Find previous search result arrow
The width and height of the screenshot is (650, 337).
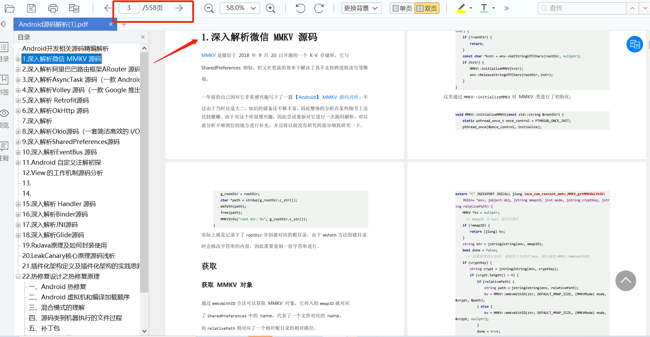632,8
